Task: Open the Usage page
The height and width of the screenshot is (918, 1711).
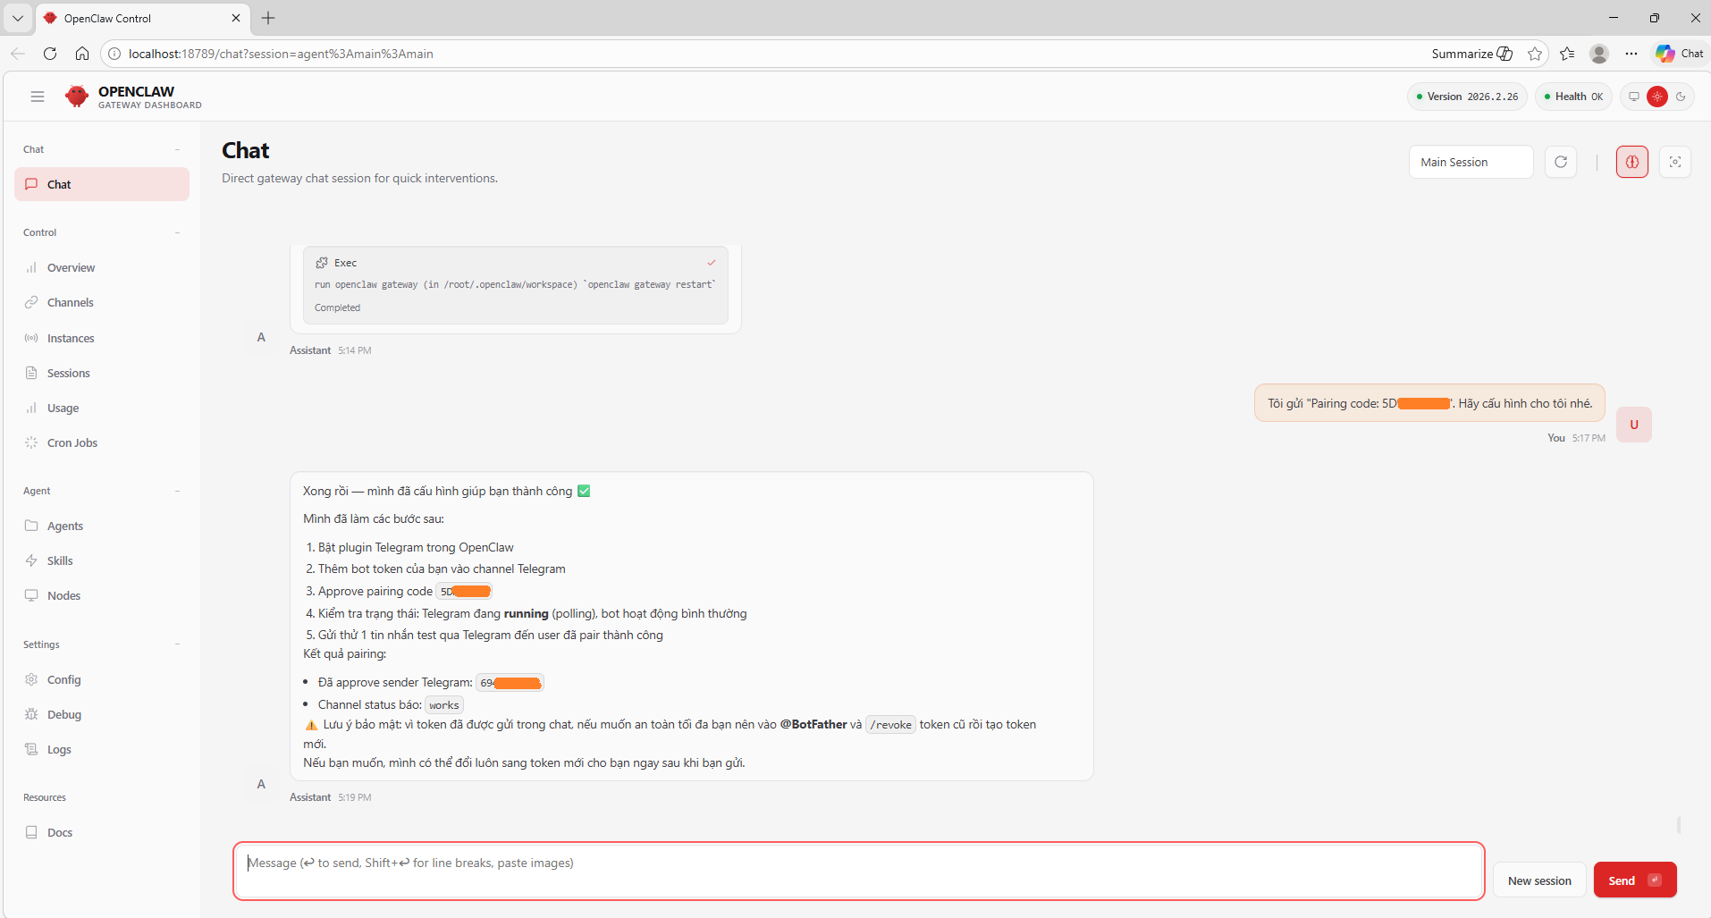Action: click(102, 408)
